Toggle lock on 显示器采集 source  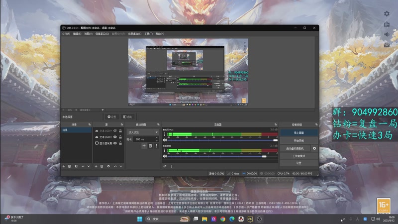(x=120, y=143)
